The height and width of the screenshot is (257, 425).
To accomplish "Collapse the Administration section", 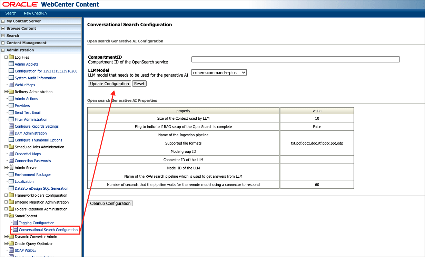I will [x=3, y=50].
